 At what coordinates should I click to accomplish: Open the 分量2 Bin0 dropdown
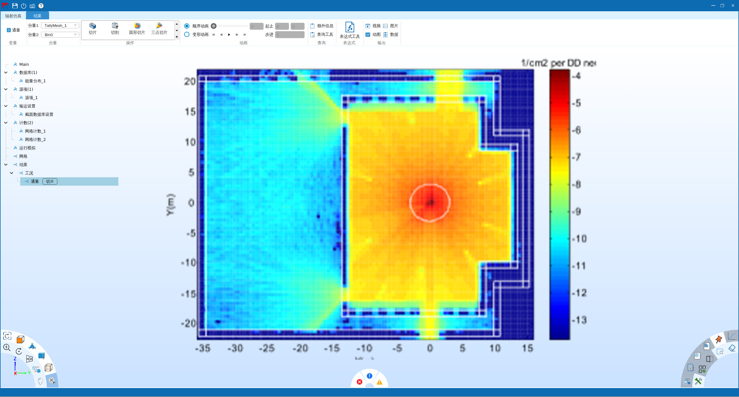[x=60, y=35]
